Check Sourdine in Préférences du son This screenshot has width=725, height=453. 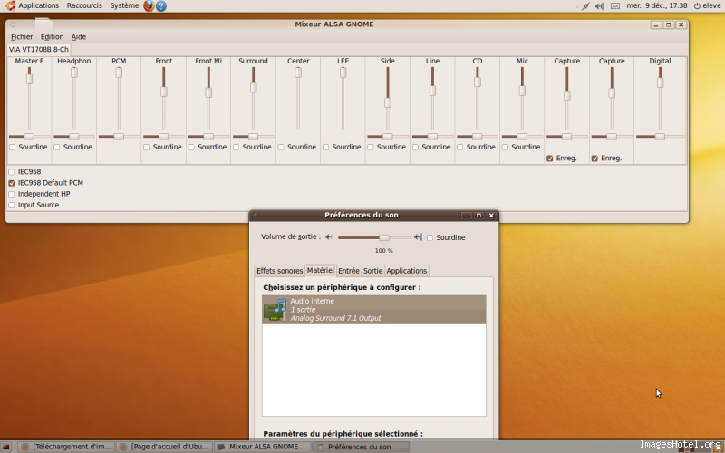click(x=430, y=237)
